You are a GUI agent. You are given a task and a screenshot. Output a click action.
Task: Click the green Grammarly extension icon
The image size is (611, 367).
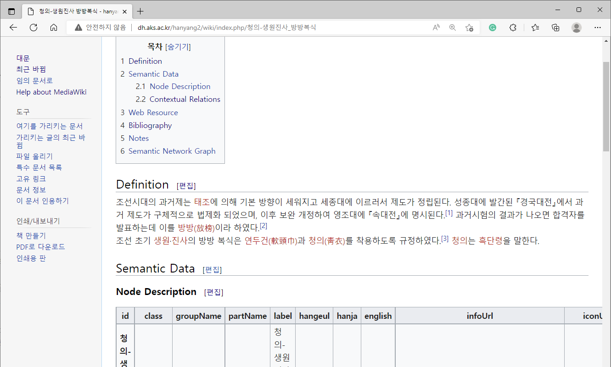493,28
